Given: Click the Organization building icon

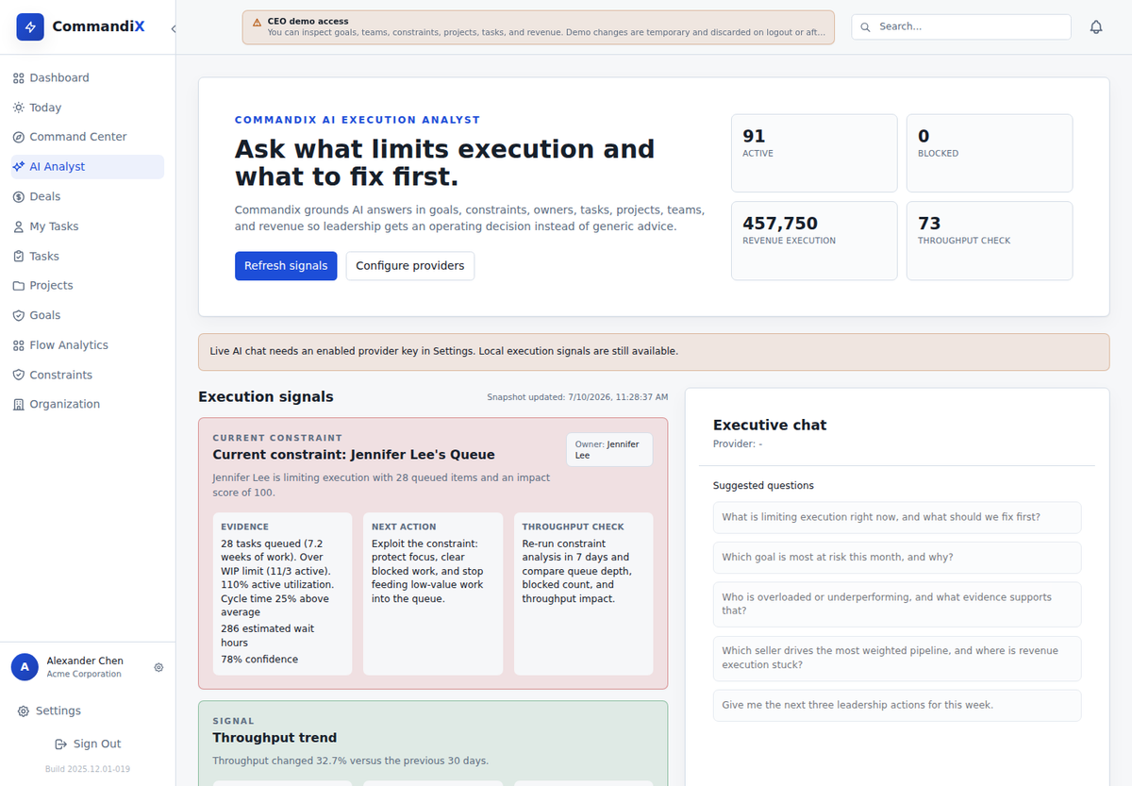Looking at the screenshot, I should tap(18, 404).
